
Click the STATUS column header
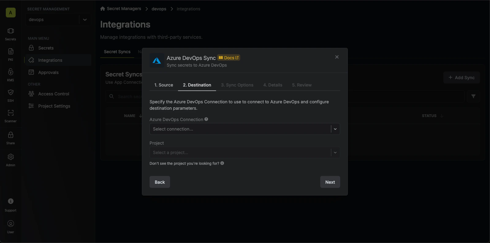tap(429, 116)
